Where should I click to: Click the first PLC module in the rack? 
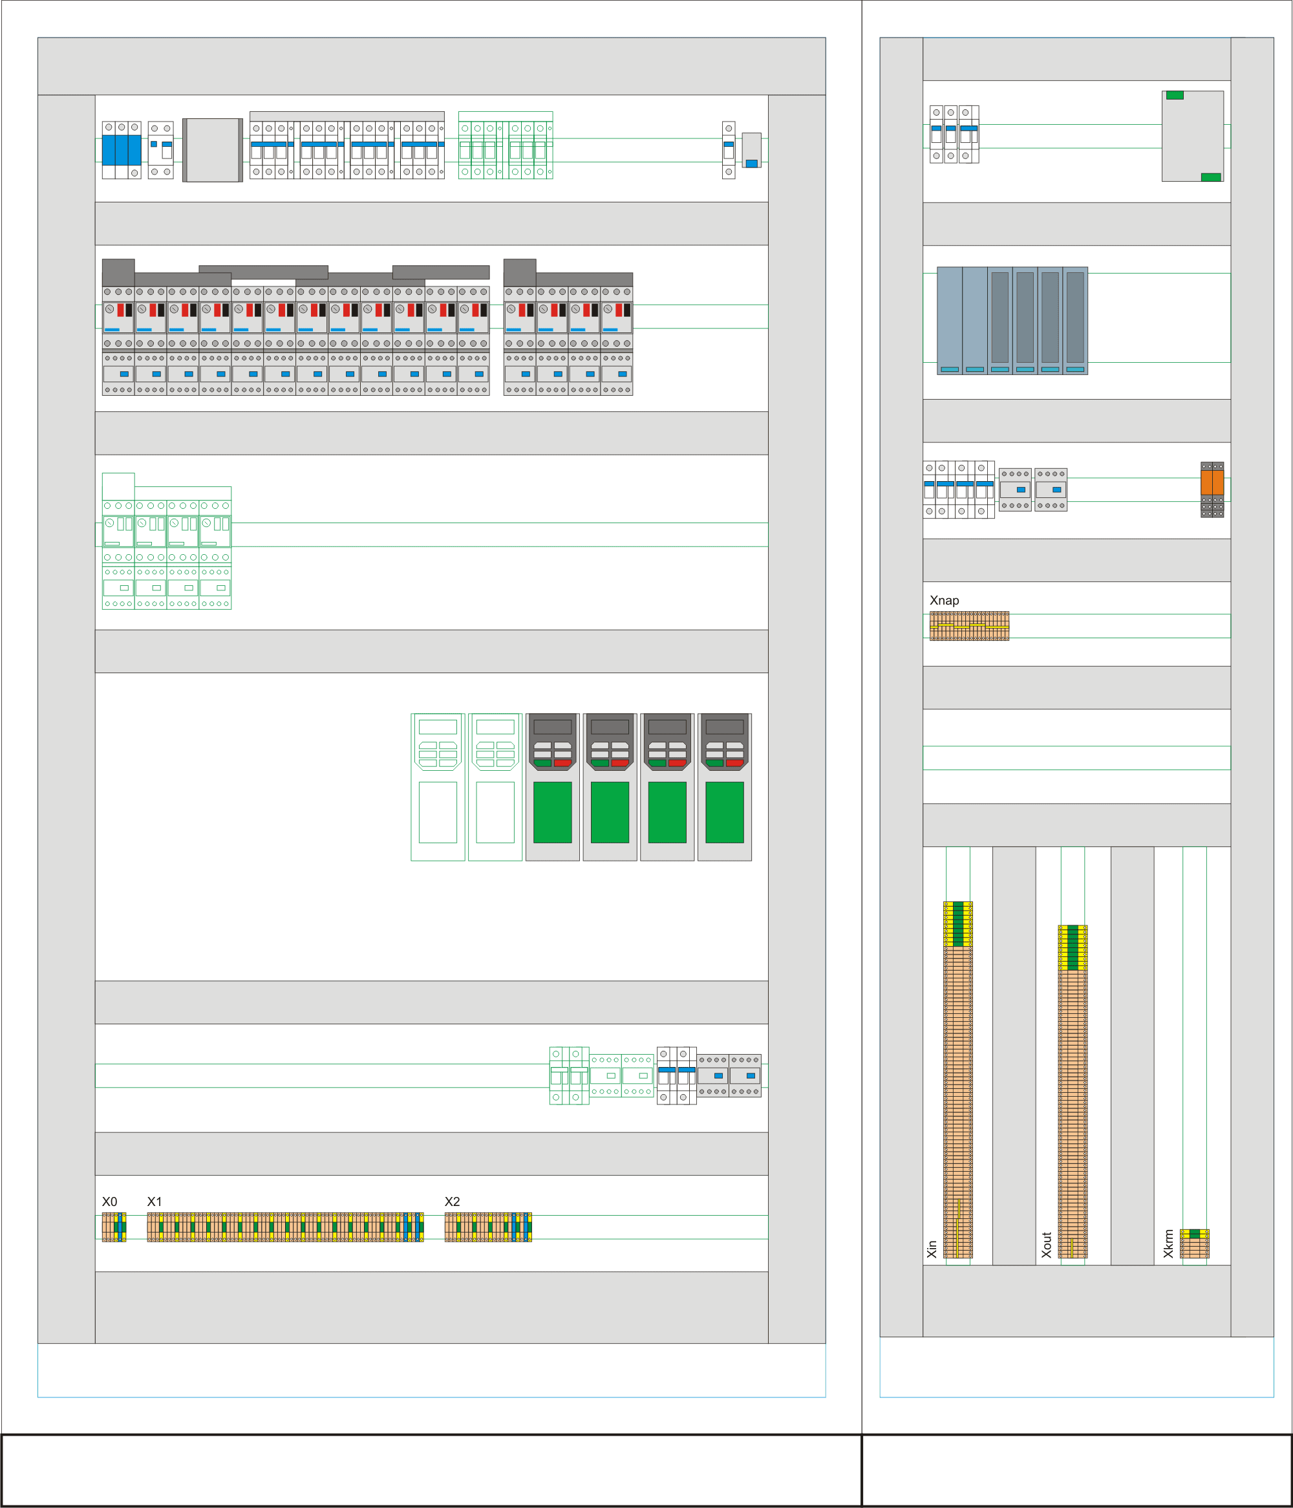coord(949,320)
